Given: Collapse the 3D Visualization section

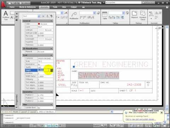Looking at the screenshot, I should 51,49.
